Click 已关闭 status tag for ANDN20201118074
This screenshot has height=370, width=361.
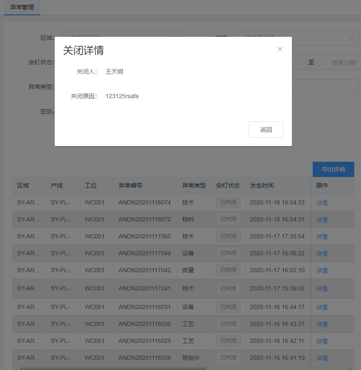[228, 202]
